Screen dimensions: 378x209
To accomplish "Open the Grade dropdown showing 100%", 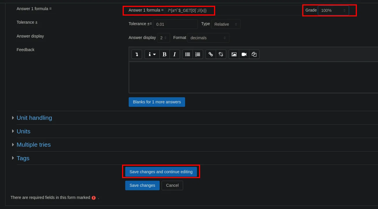I will click(333, 10).
